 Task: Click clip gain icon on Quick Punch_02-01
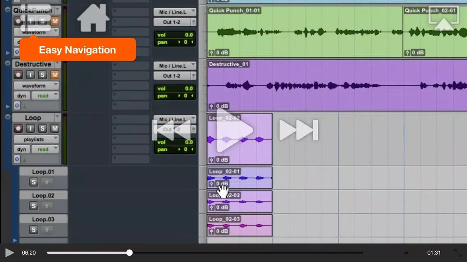(407, 52)
